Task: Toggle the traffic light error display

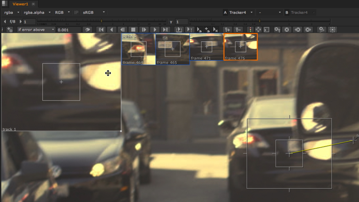Action: click(250, 29)
